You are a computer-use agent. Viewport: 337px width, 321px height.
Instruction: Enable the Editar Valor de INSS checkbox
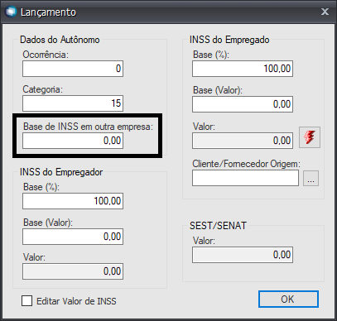pos(26,301)
